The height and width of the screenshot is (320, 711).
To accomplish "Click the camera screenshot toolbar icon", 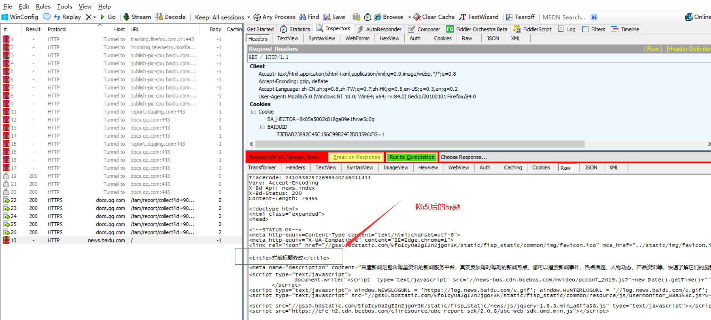I will 356,17.
